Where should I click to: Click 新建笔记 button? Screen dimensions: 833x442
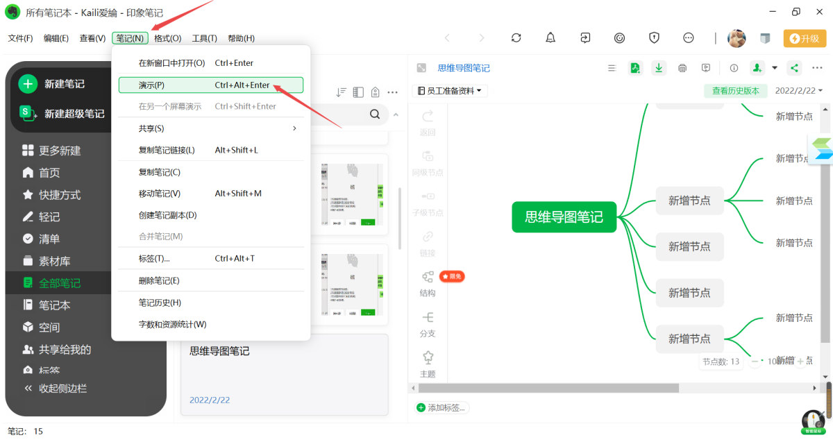(53, 84)
